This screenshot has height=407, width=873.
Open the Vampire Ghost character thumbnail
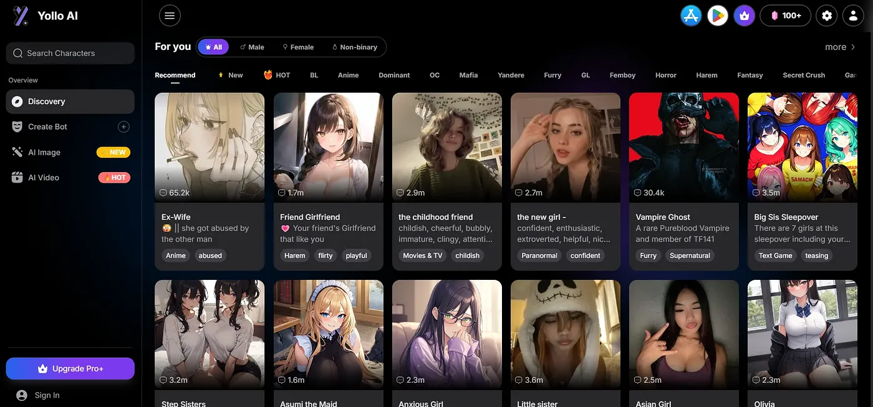point(684,148)
